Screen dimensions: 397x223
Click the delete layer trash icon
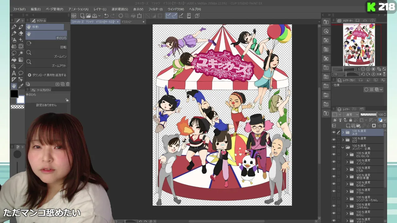click(x=384, y=126)
